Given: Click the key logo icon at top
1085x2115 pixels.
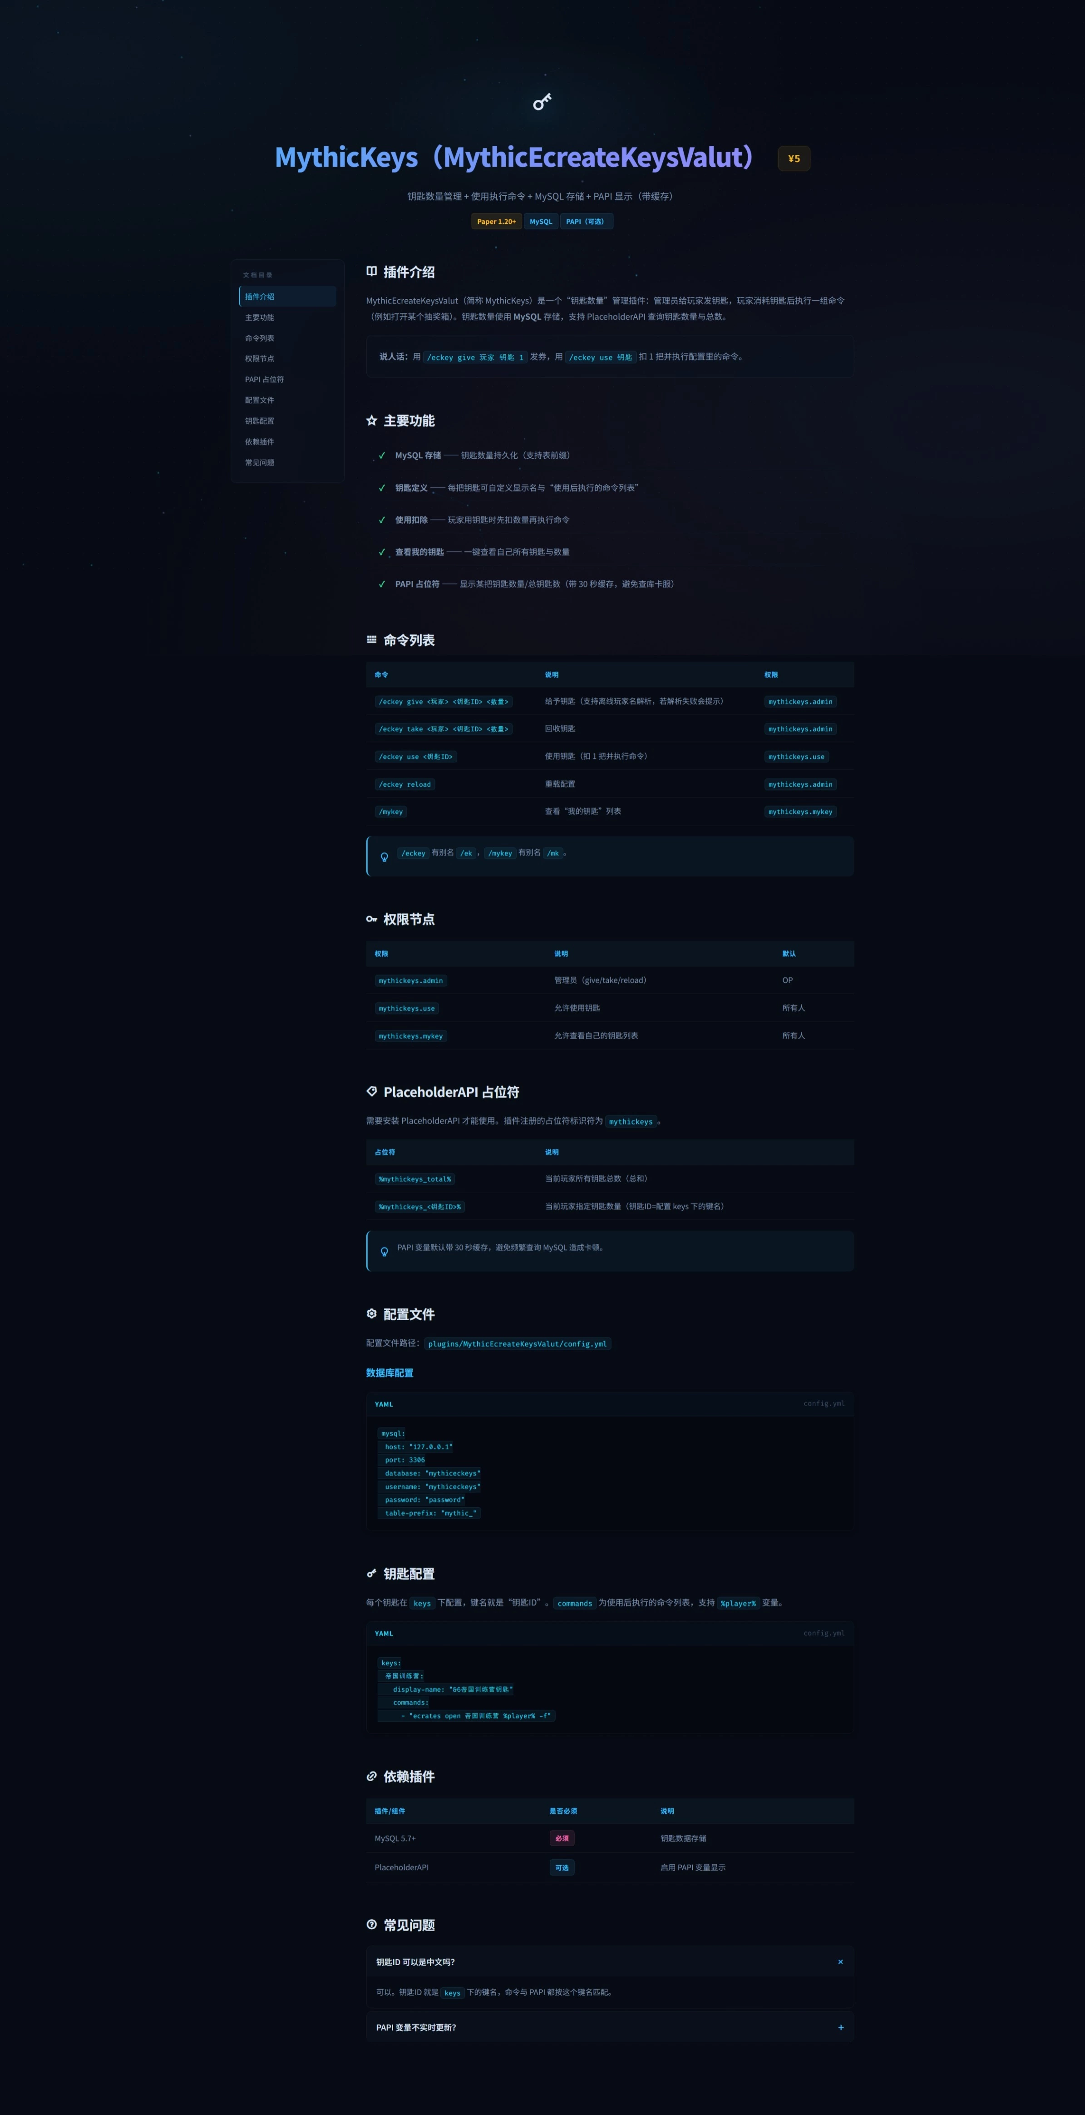Looking at the screenshot, I should (x=542, y=102).
